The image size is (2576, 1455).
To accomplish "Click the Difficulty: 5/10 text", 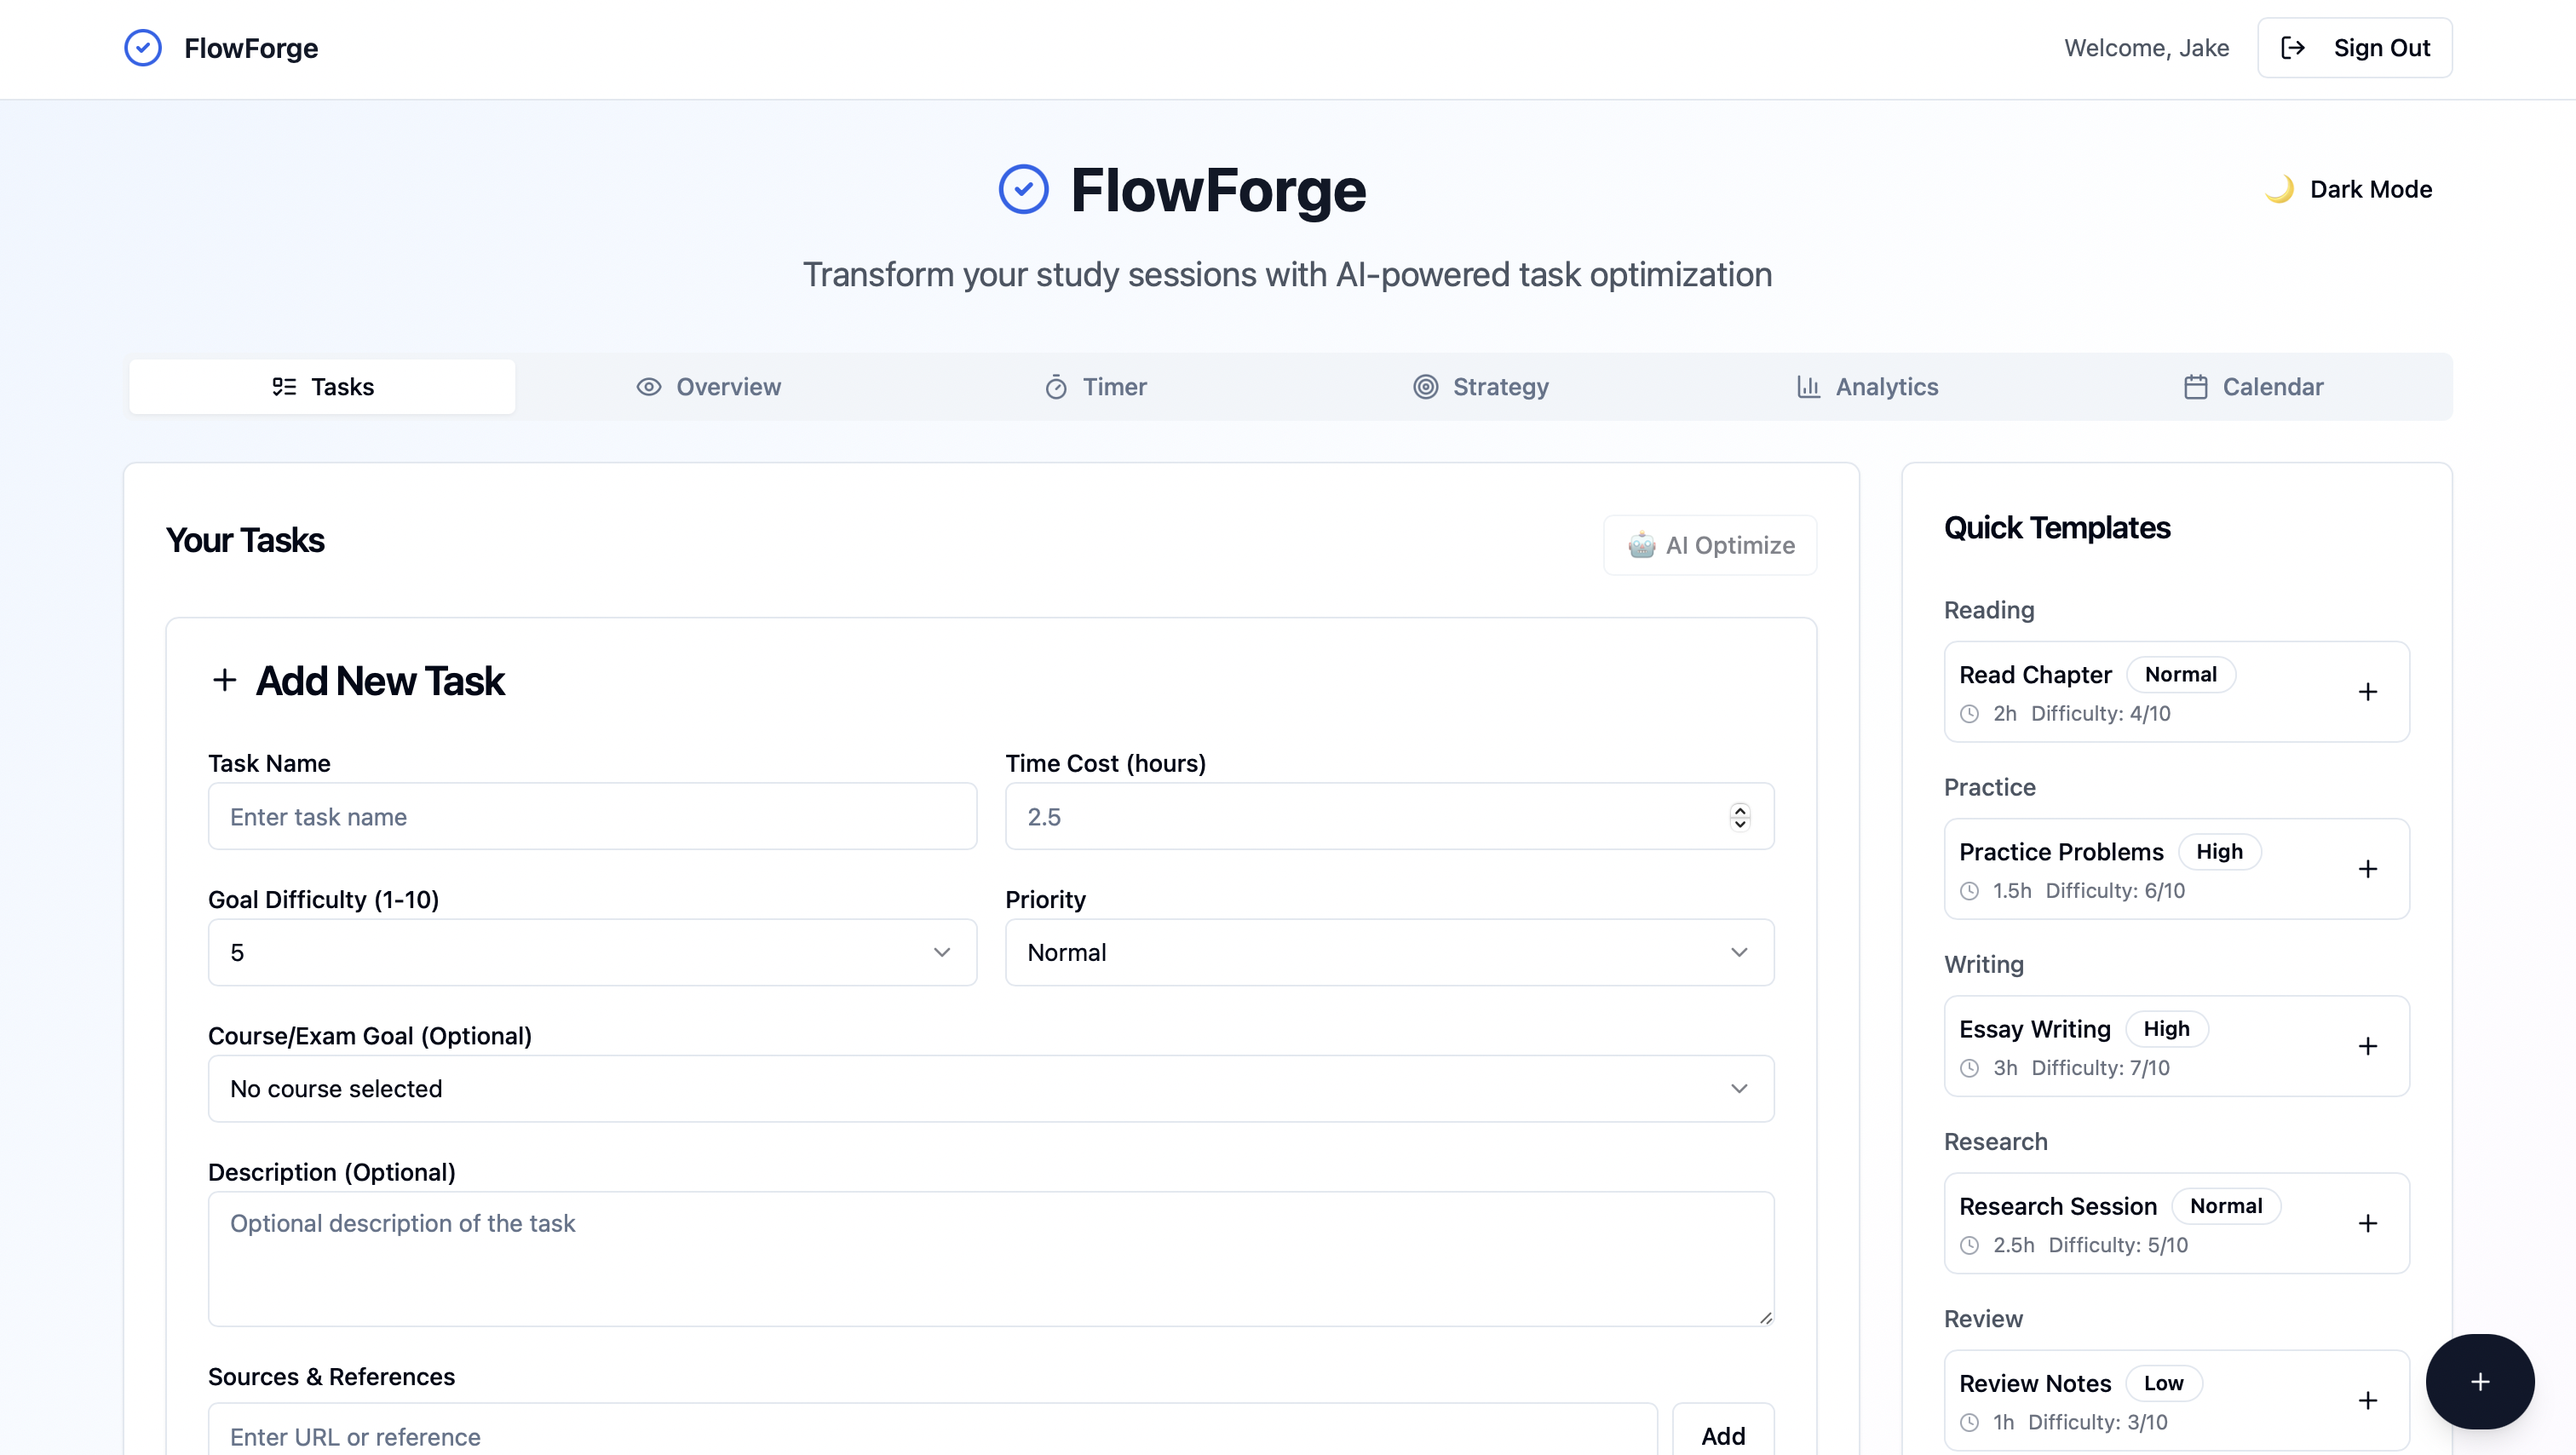I will point(2118,1245).
